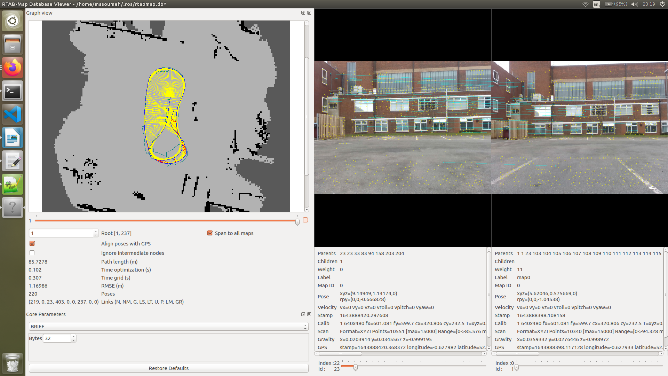Uncheck Align poses with GPS

32,244
